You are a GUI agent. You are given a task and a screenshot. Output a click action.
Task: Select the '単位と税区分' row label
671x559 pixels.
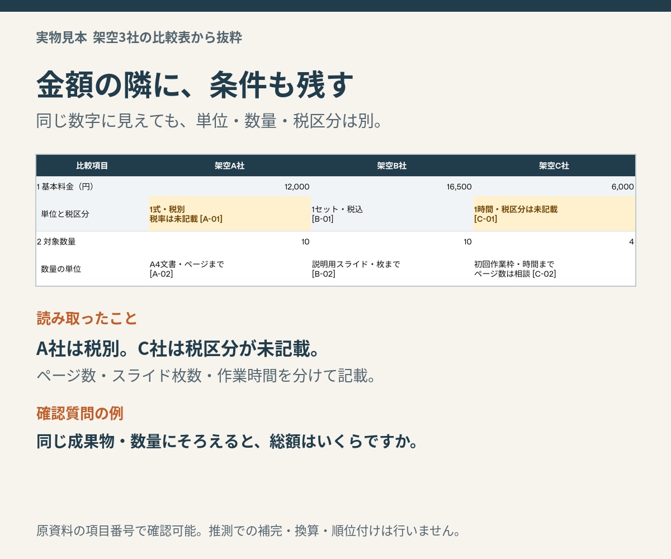click(65, 214)
